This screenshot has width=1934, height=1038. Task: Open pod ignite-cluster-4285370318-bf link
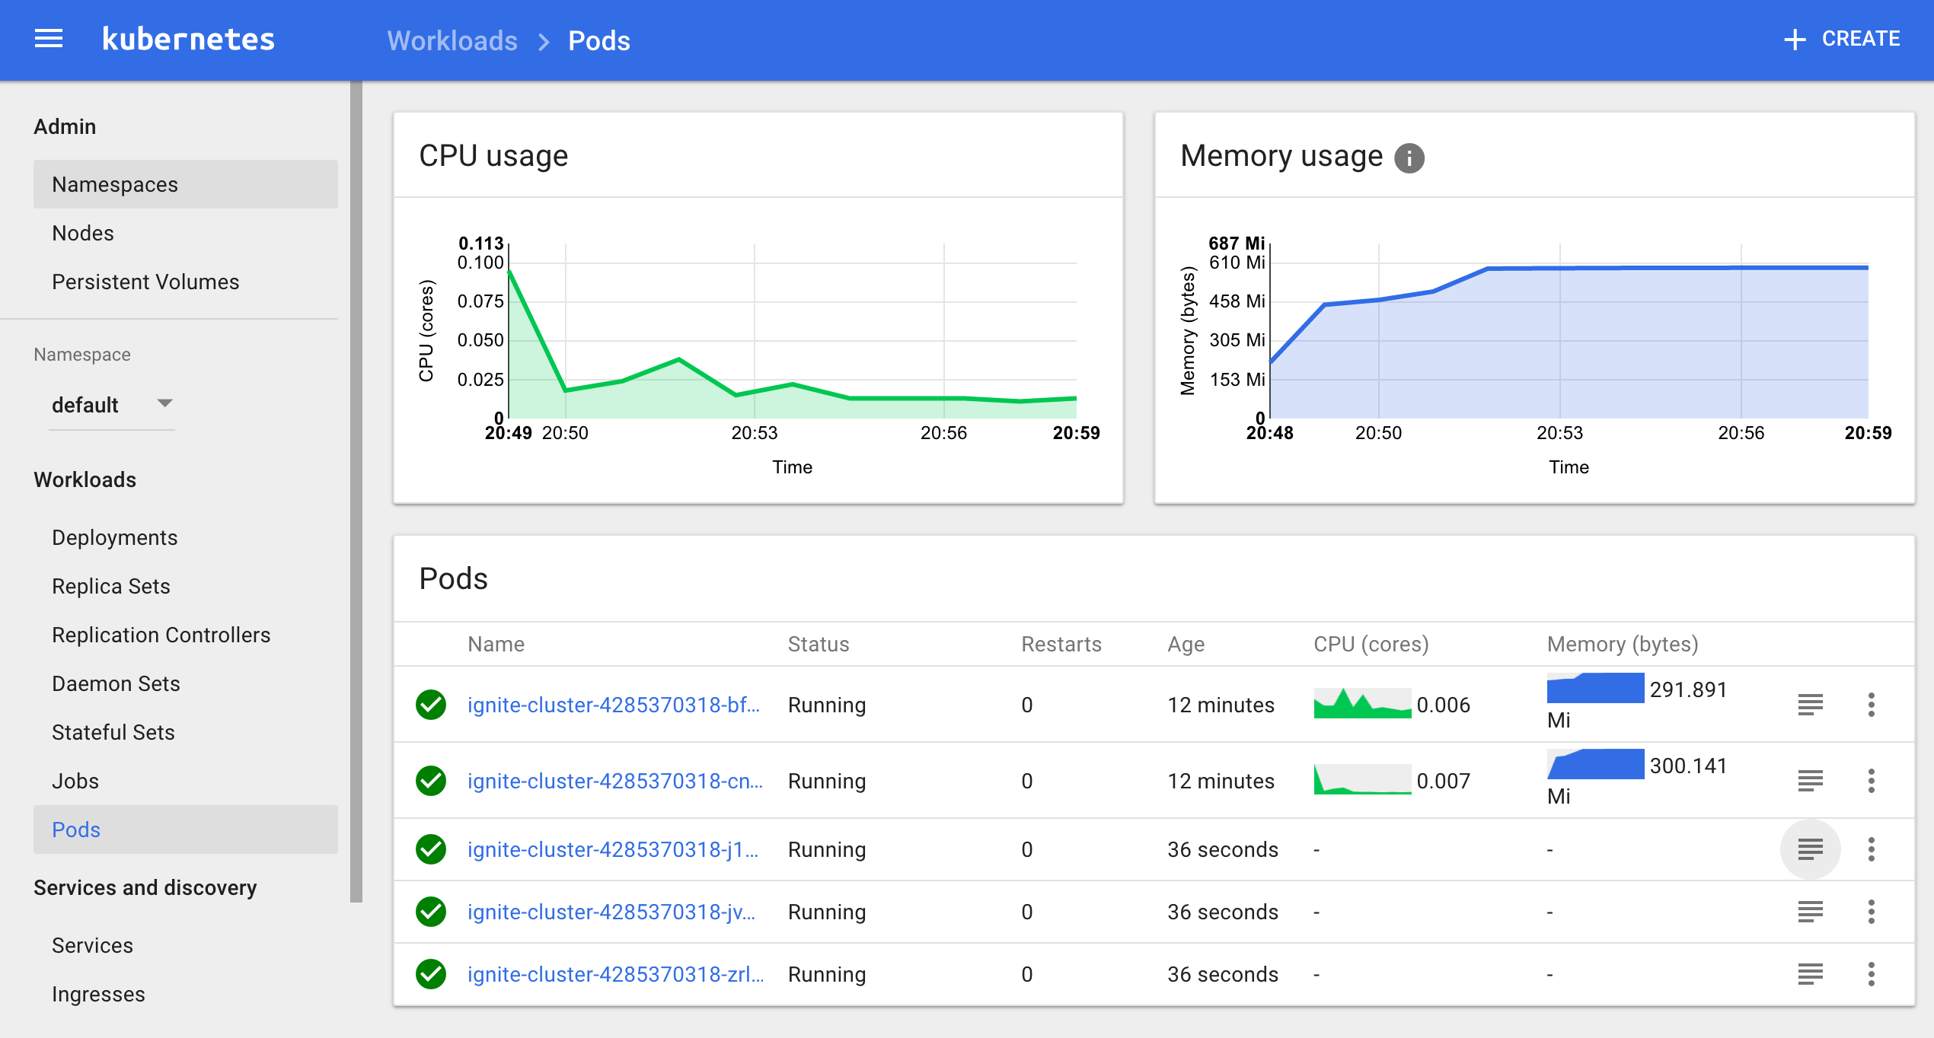[614, 705]
